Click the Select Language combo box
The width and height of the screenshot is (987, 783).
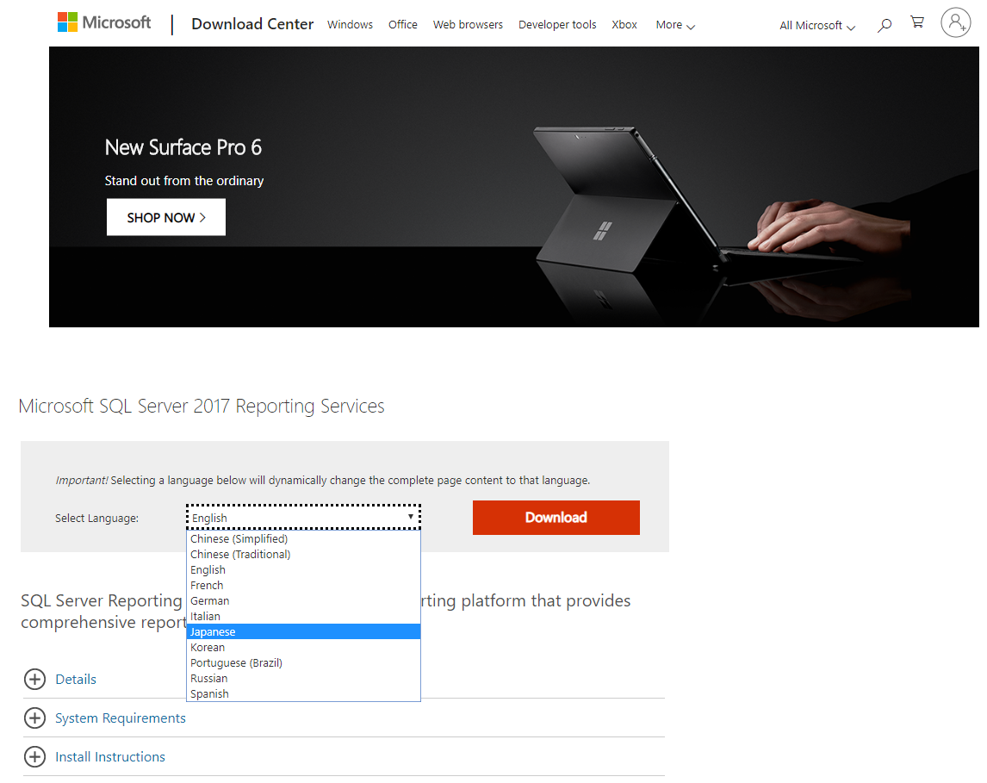coord(303,517)
